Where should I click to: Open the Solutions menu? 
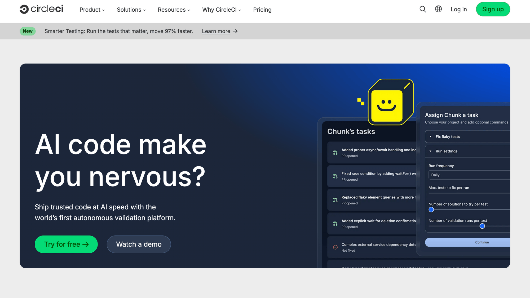pos(131,10)
